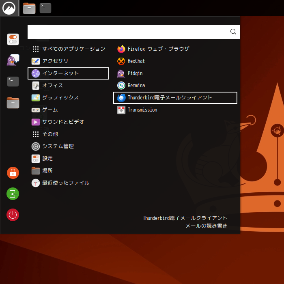
Task: Select グラフィックス category
Action: 68,98
